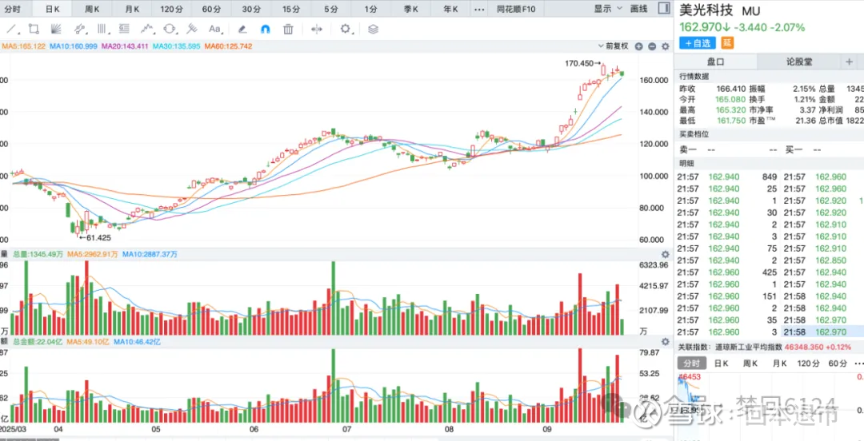
Task: Add MU to watchlist with +自选
Action: tap(698, 43)
